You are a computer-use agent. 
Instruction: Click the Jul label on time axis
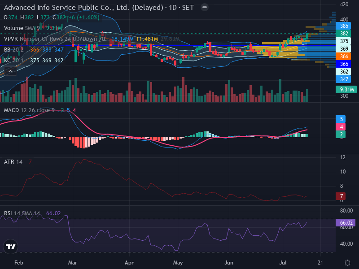(x=283, y=263)
